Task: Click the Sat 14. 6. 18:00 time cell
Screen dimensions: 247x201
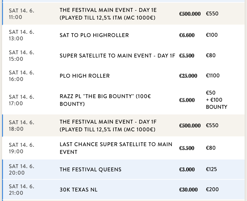Action: click(21, 126)
